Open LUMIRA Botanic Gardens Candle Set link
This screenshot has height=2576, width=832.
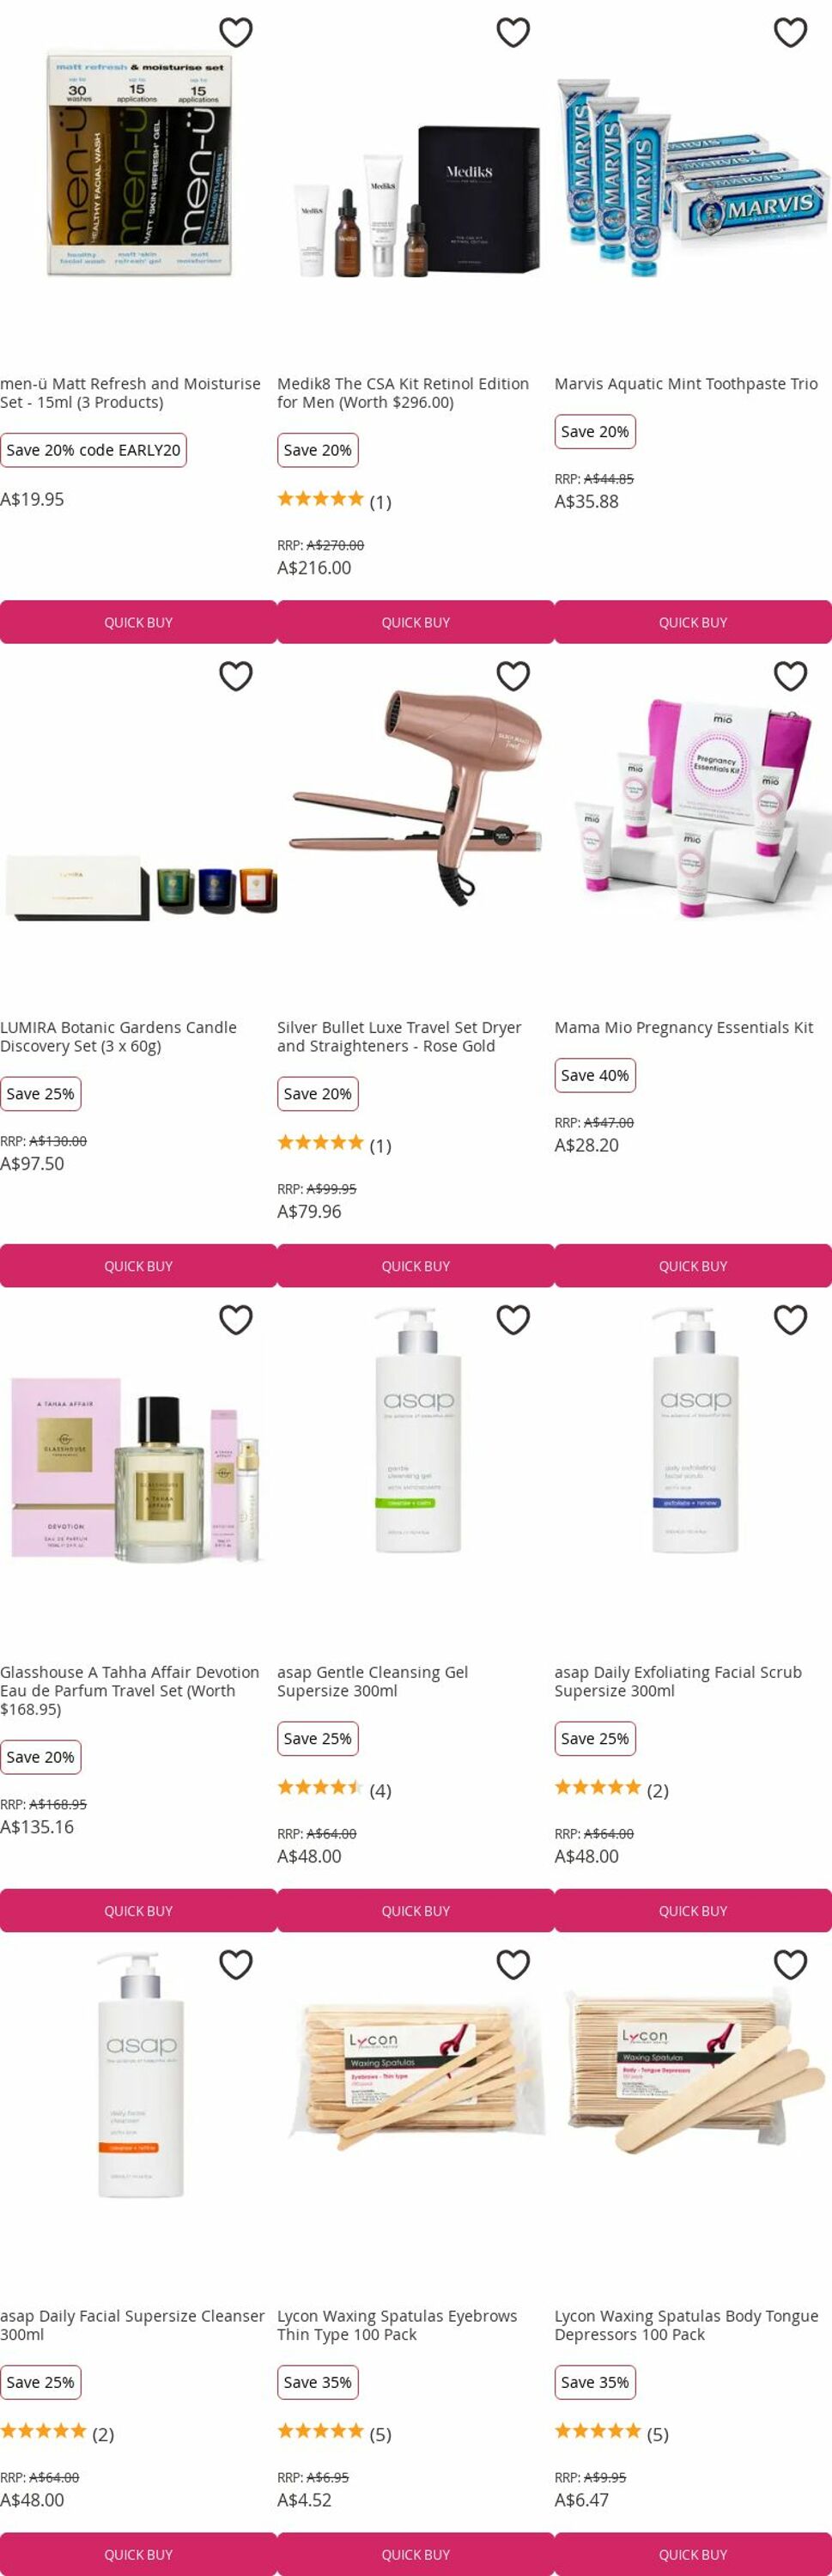[x=118, y=1037]
